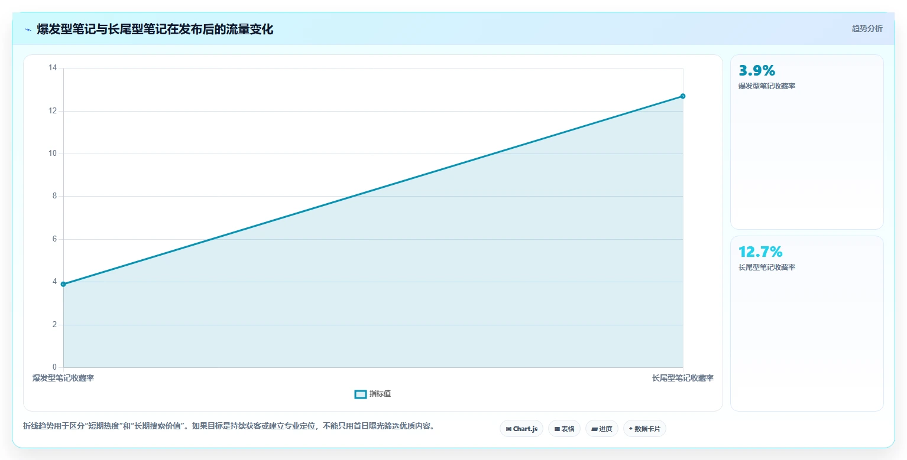This screenshot has height=460, width=907.
Task: Click the 长尾型笔记 data point on the line
Action: pos(682,96)
